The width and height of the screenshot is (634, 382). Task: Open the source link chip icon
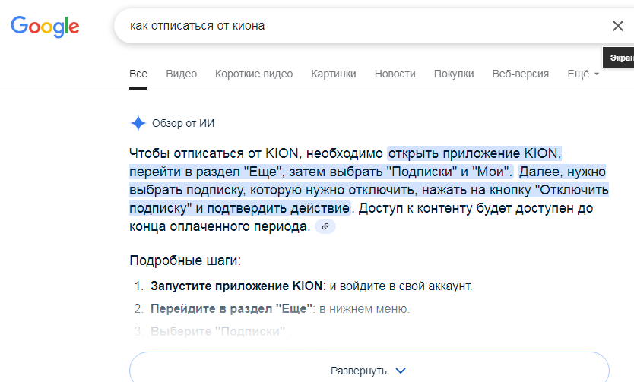pos(325,226)
